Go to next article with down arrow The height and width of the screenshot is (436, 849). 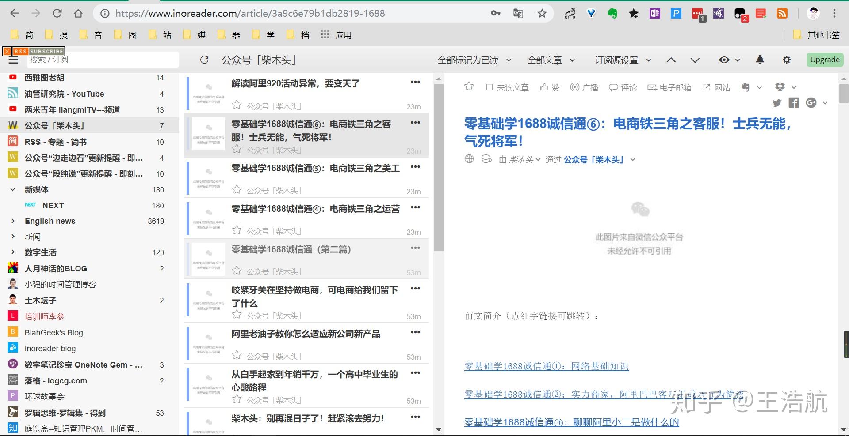click(x=695, y=60)
